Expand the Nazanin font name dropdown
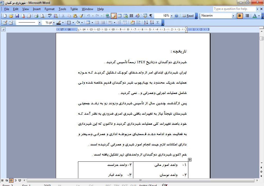264x186 pixels. pyautogui.click(x=233, y=16)
